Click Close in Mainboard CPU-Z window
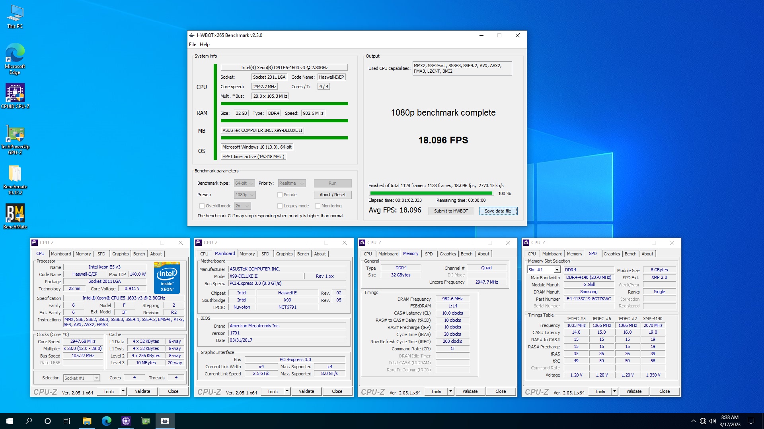Viewport: 764px width, 429px height. pyautogui.click(x=337, y=392)
